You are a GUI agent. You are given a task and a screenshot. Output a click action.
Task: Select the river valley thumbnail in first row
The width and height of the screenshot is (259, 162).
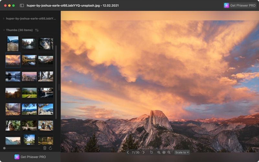[29, 44]
